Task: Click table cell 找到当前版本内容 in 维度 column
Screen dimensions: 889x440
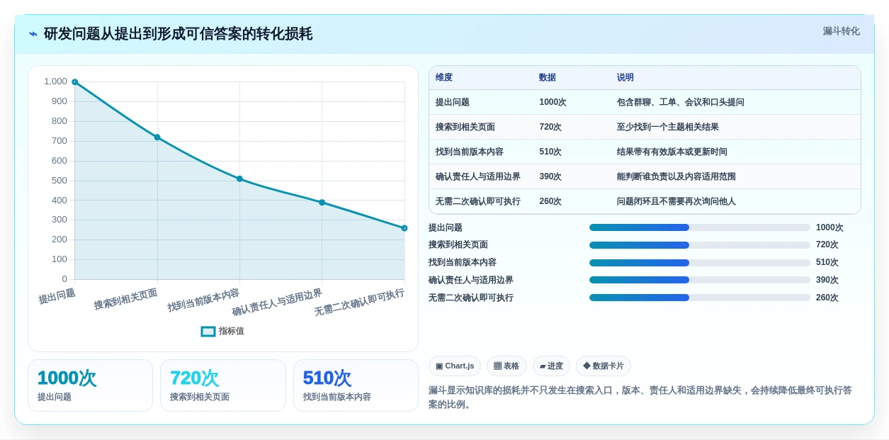Action: click(x=470, y=152)
